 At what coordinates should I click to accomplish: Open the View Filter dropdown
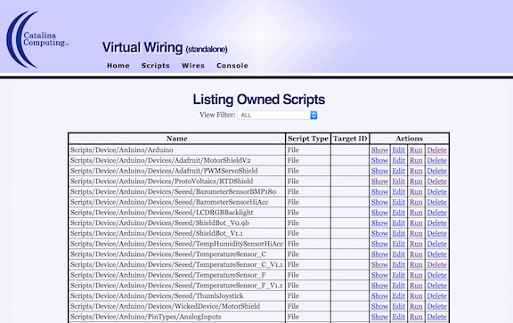point(278,115)
